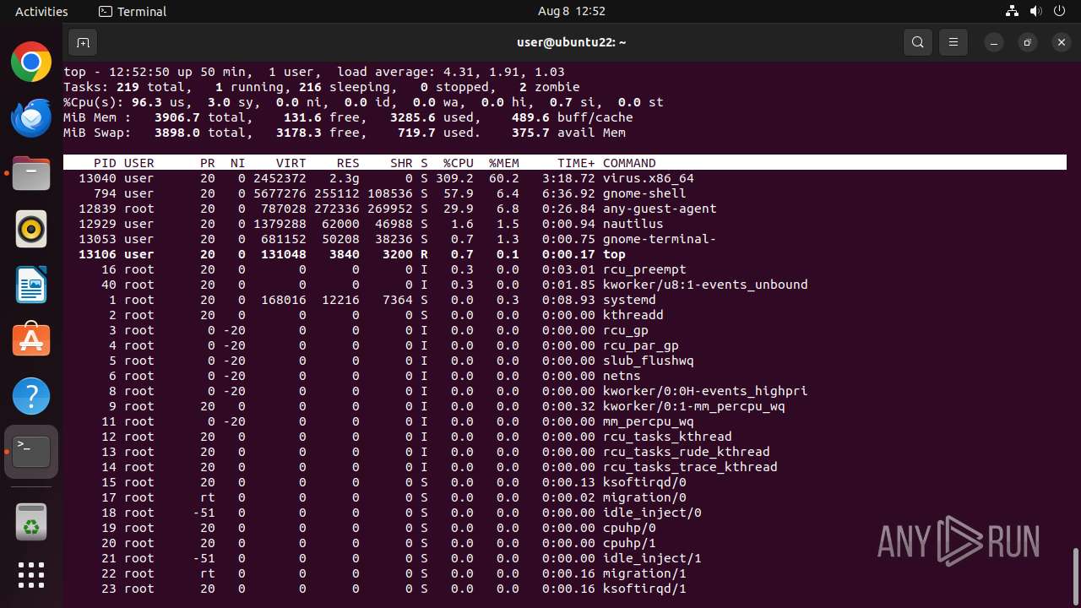
Task: Click the rcu_tasks_rude_kthread entry
Action: (686, 452)
